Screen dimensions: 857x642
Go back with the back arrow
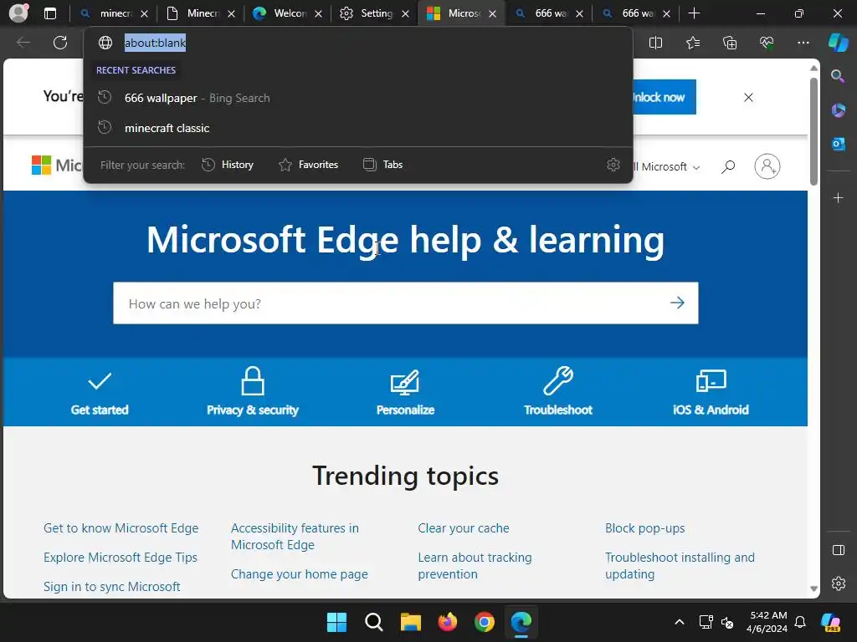(23, 43)
